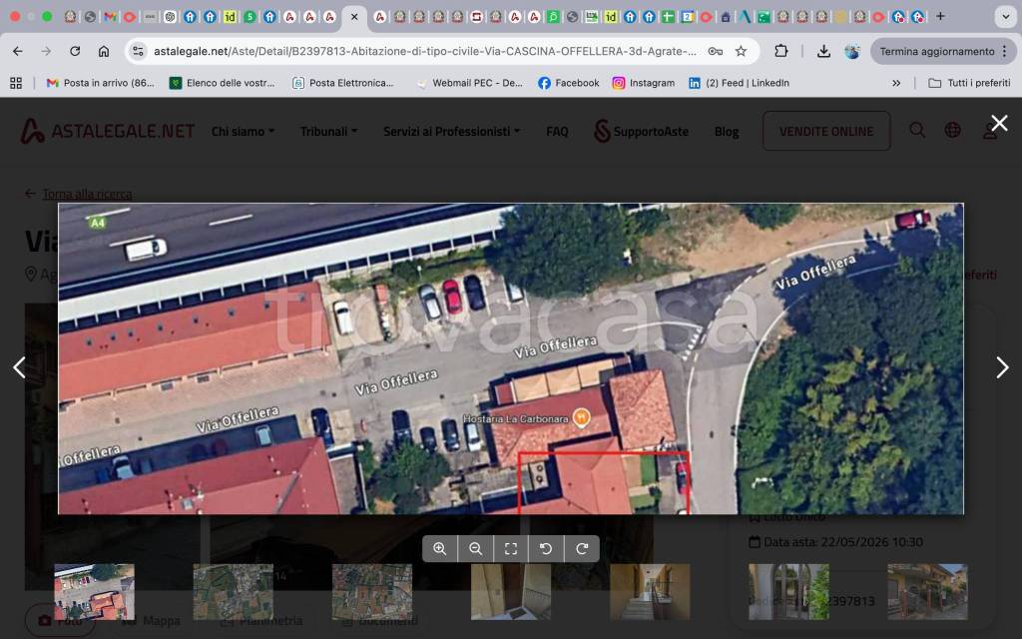Expand the Chi siamo dropdown menu
Screen dimensions: 1022x639
[243, 131]
